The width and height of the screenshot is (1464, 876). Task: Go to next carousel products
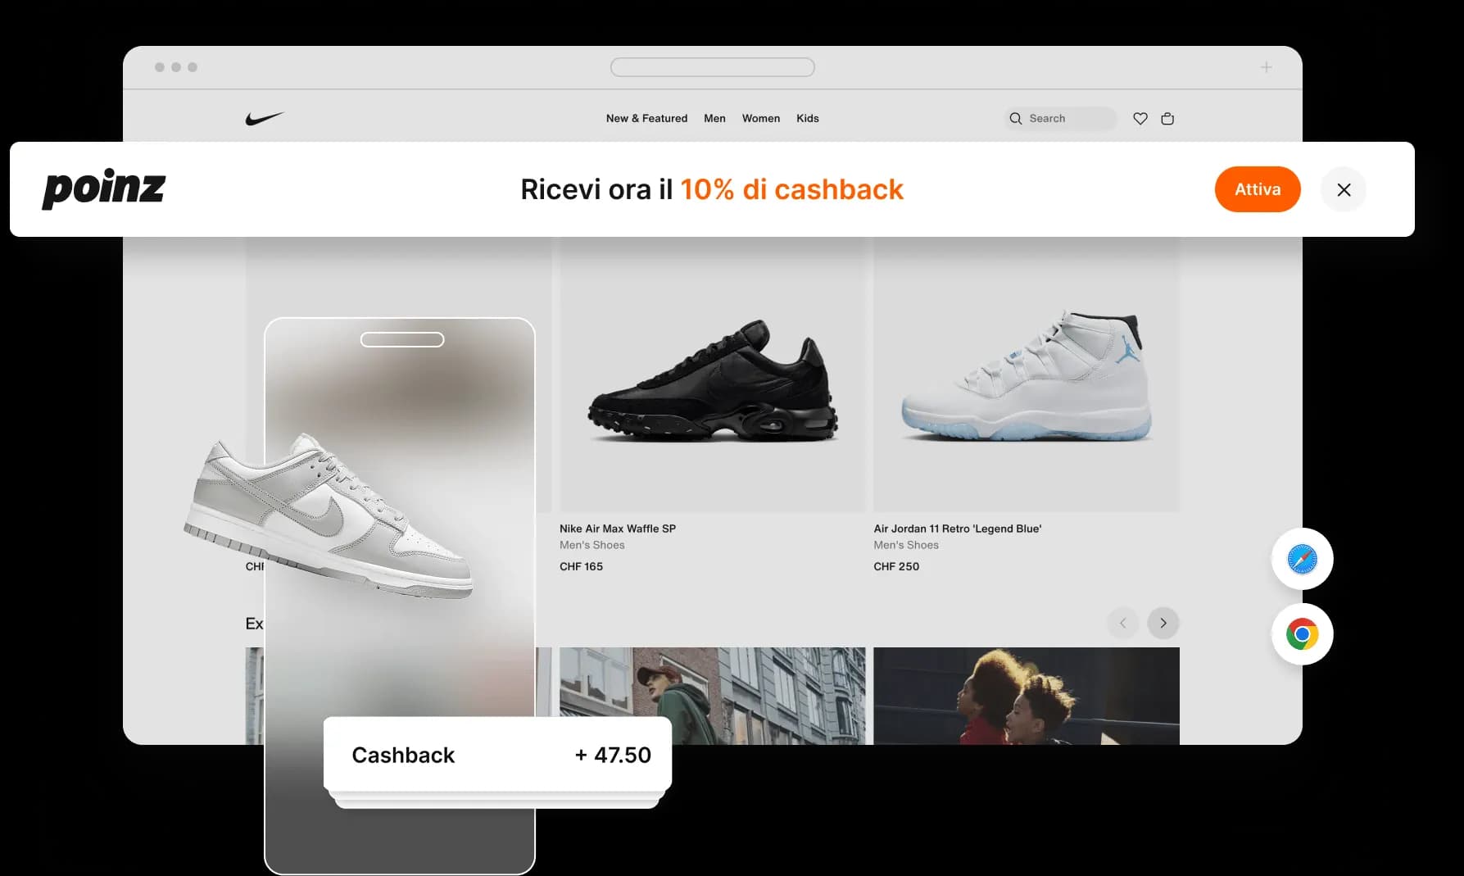[x=1163, y=623]
